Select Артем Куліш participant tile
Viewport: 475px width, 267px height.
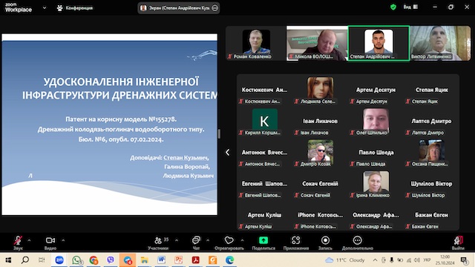pyautogui.click(x=264, y=215)
